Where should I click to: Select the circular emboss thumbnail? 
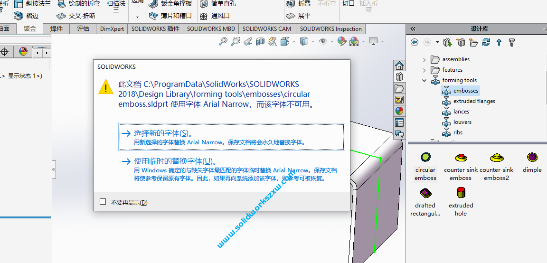425,166
